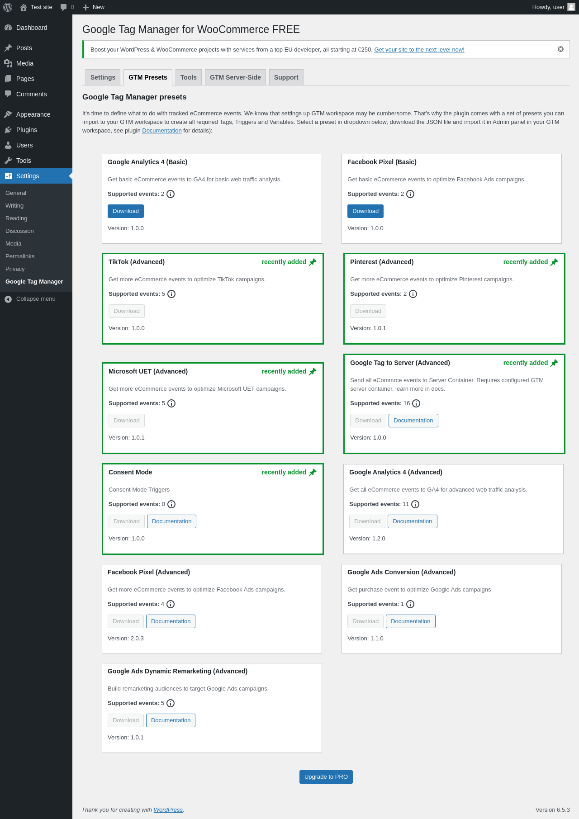Select the GTM Presets tab
Image resolution: width=579 pixels, height=819 pixels.
[x=148, y=77]
